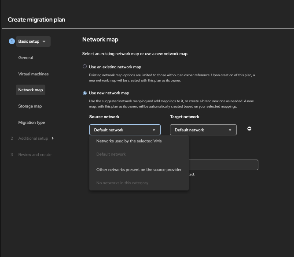Screen dimensions: 294x257
Task: Click Networks used by the selected VMs
Action: (129, 141)
